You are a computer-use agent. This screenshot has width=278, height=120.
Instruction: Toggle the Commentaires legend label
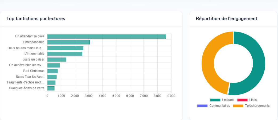[219, 106]
